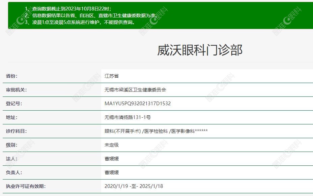Click the 登记号 label

click(x=14, y=104)
